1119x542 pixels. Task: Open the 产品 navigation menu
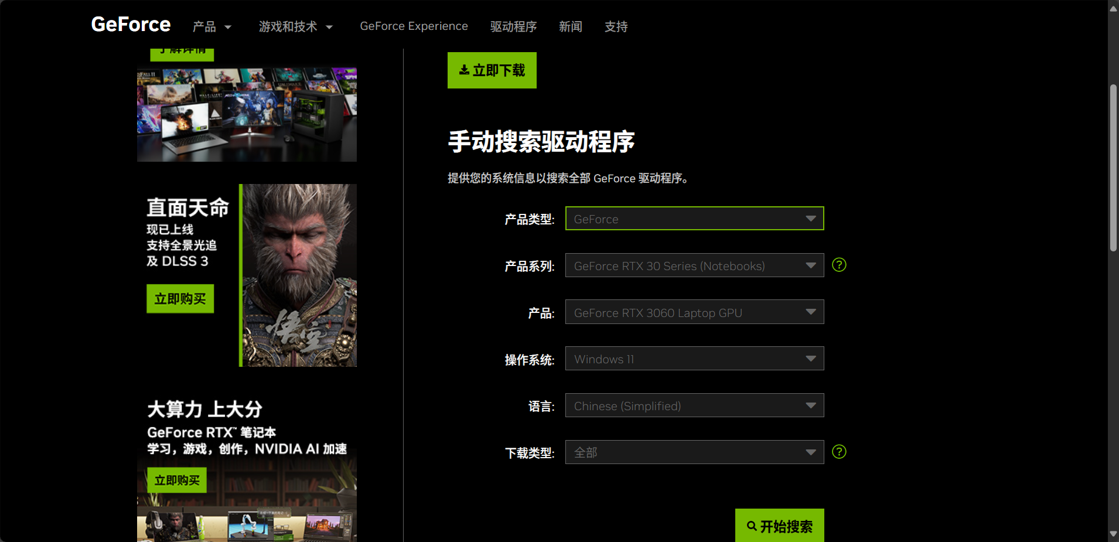click(211, 27)
